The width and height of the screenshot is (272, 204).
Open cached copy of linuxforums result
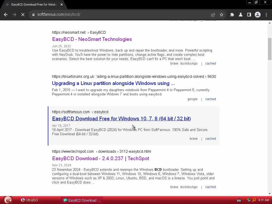pos(211,99)
